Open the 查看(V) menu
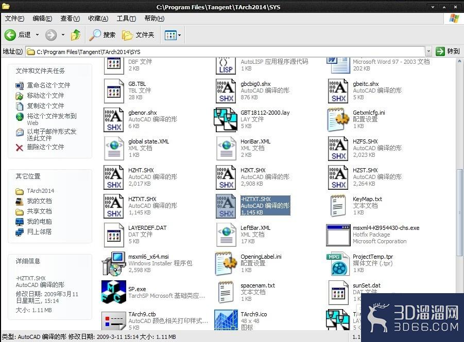 [70, 19]
